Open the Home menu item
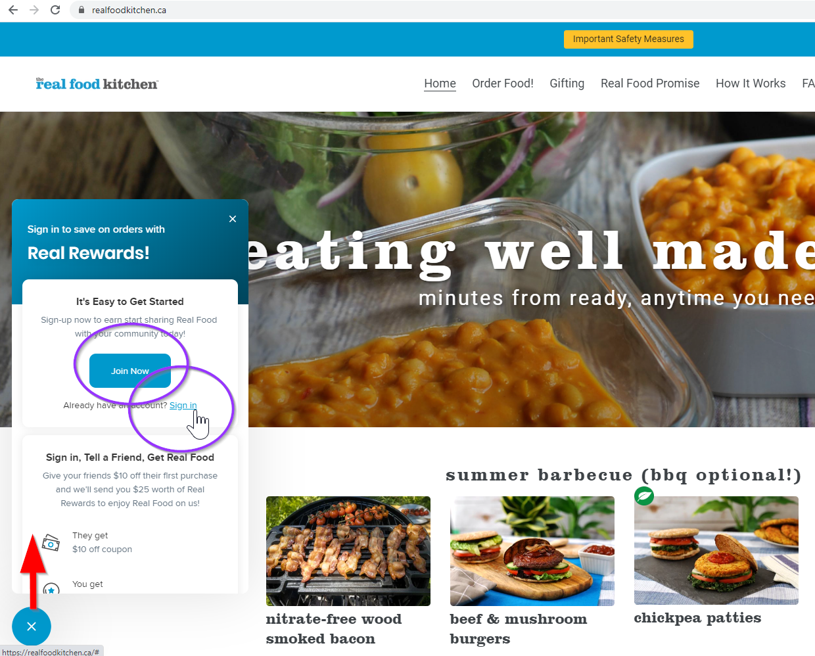This screenshot has height=656, width=815. (x=440, y=83)
